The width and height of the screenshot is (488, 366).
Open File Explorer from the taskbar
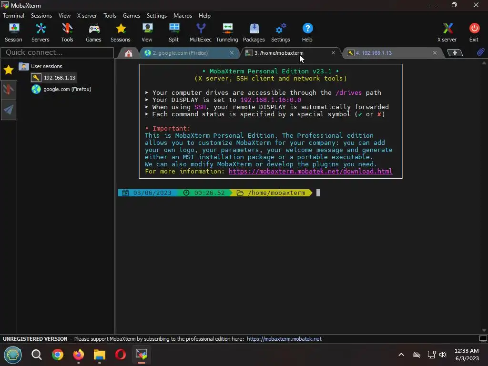pyautogui.click(x=100, y=355)
